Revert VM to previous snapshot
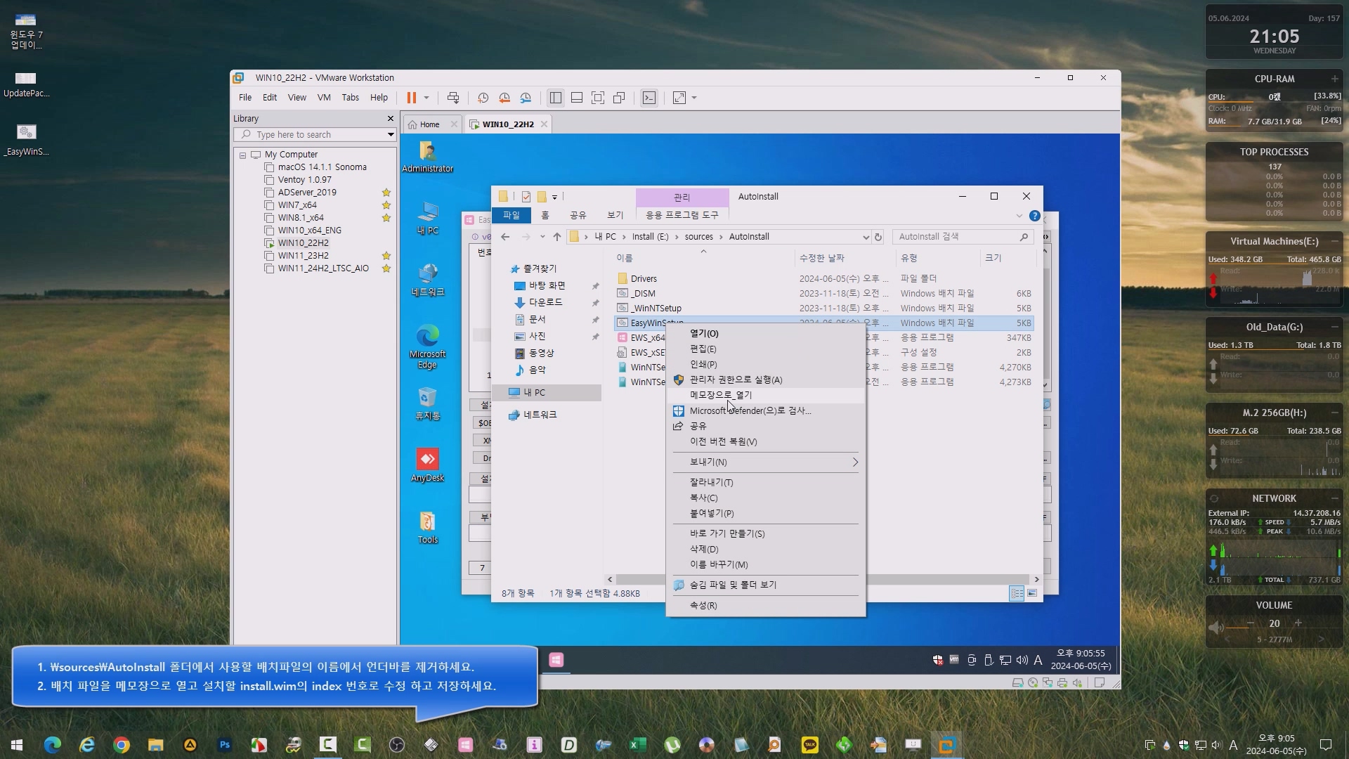Viewport: 1349px width, 759px height. click(504, 98)
